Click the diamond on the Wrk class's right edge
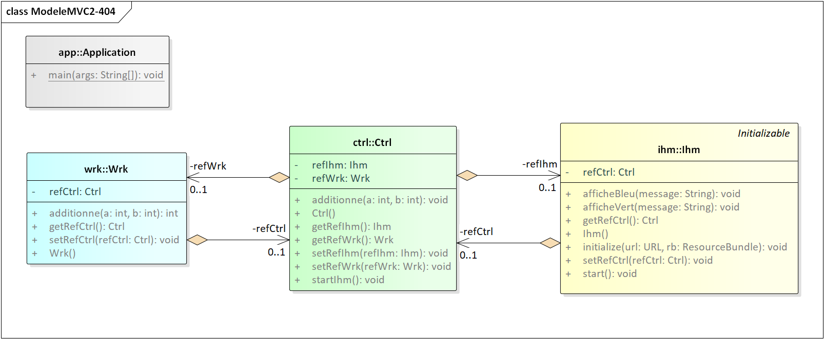Screen dimensions: 824x339 pos(197,240)
